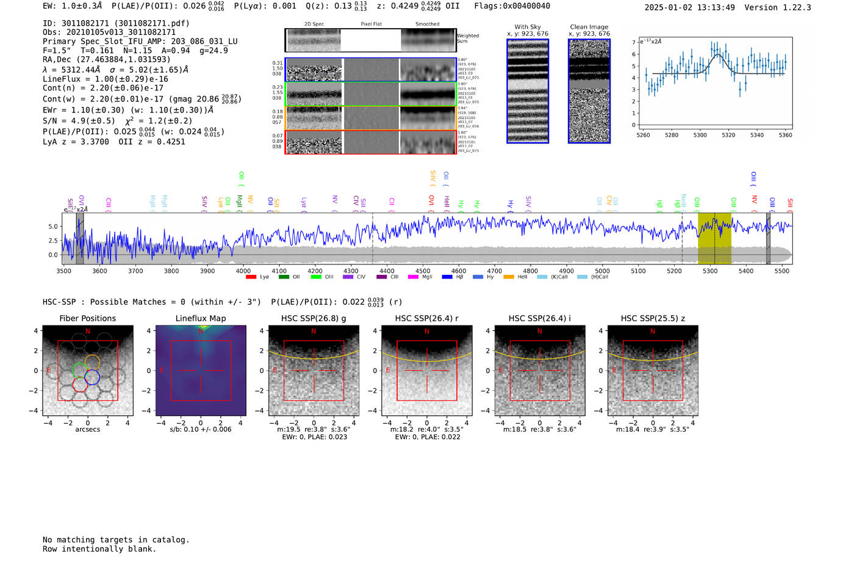The height and width of the screenshot is (582, 854).
Task: Click the red Lyα legend swatch
Action: click(x=251, y=277)
